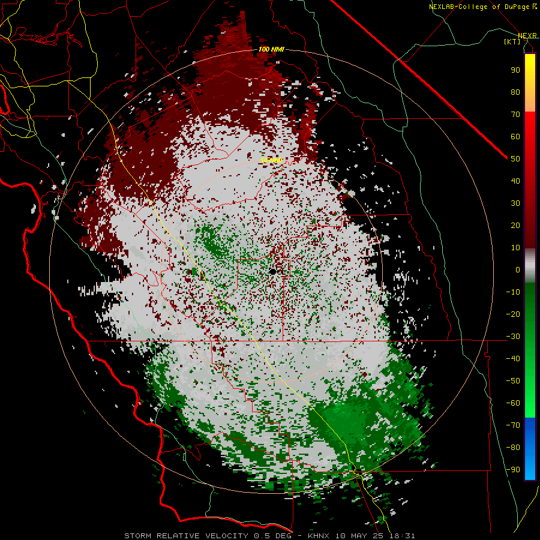
Task: Click the NEXR label above the color scale
Action: [527, 35]
